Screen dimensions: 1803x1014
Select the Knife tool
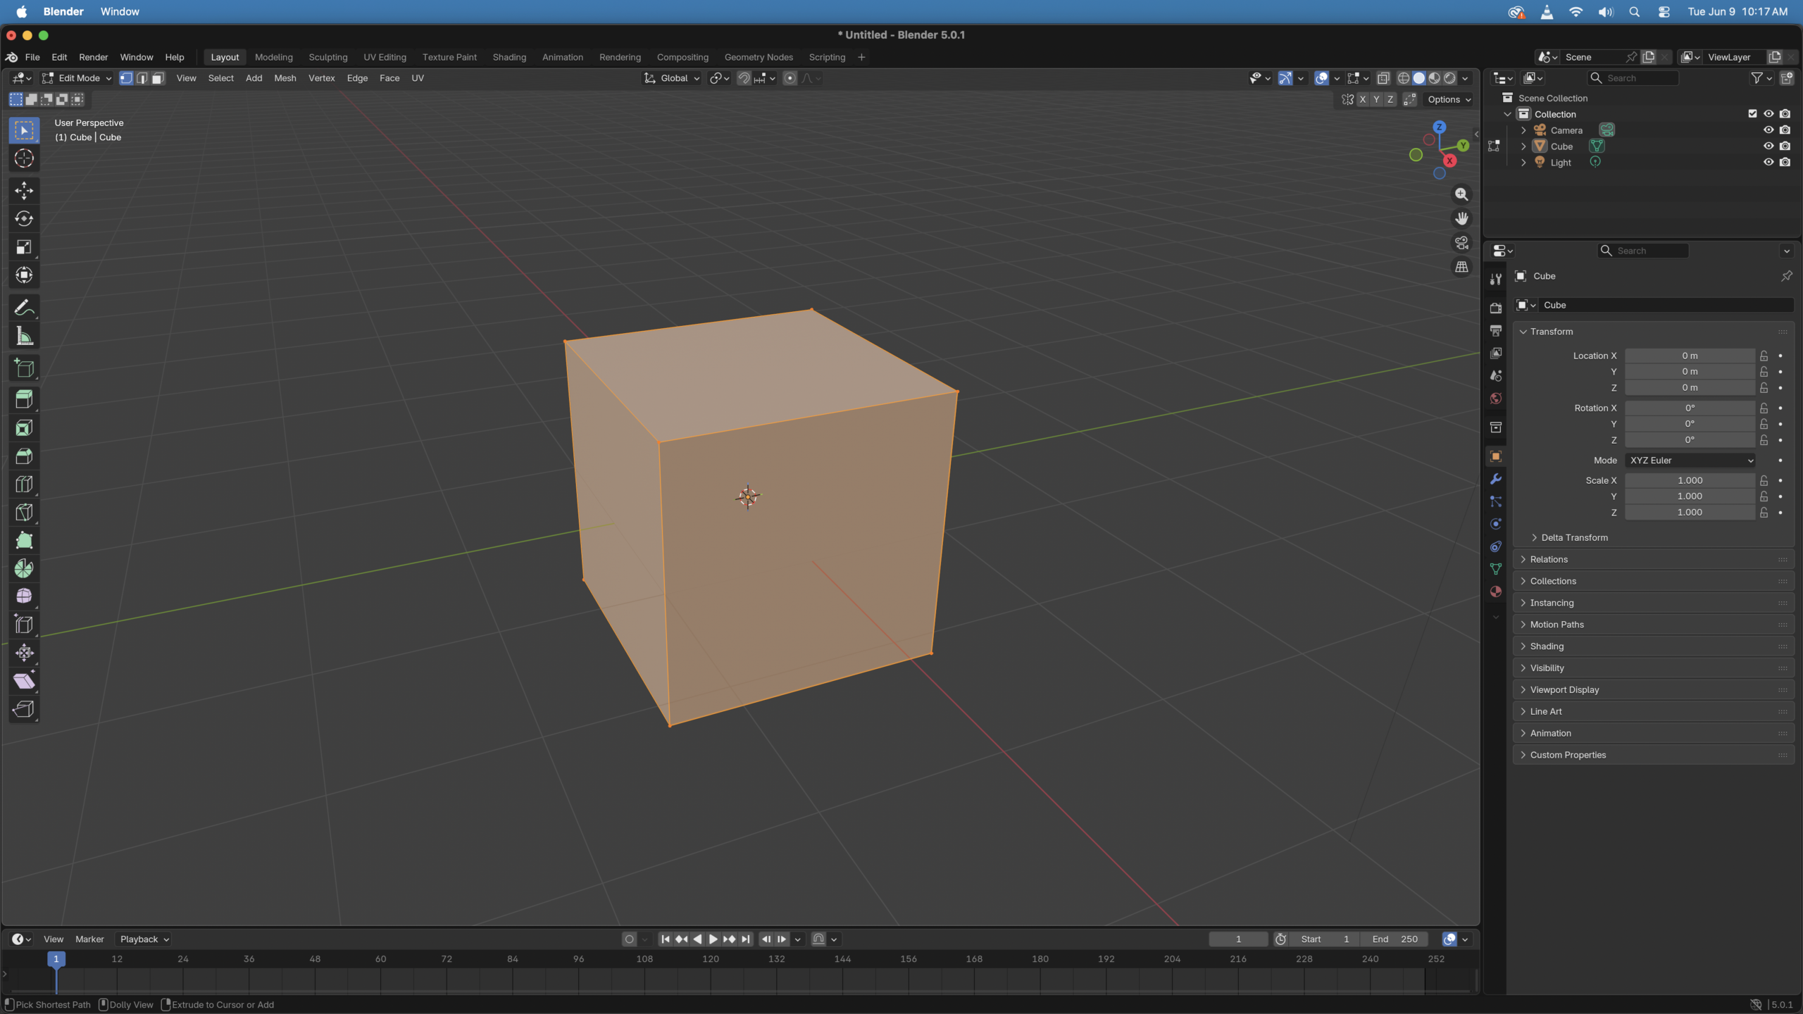[x=24, y=513]
